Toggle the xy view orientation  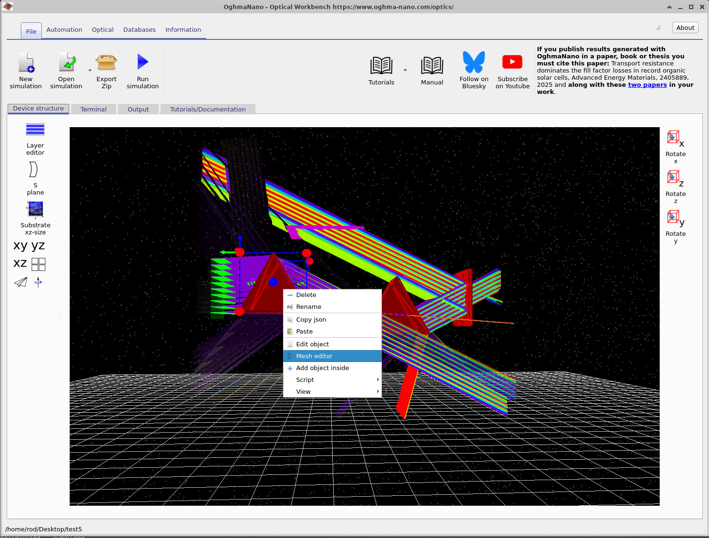pos(20,245)
